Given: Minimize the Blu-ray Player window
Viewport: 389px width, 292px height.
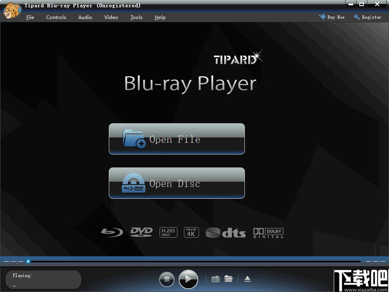Looking at the screenshot, I should tap(351, 4).
